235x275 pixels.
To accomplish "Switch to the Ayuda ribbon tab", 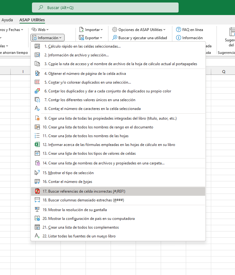I will click(7, 20).
